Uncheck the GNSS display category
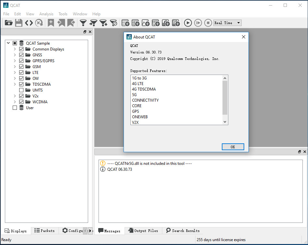This screenshot has height=245, width=308. tap(21, 55)
